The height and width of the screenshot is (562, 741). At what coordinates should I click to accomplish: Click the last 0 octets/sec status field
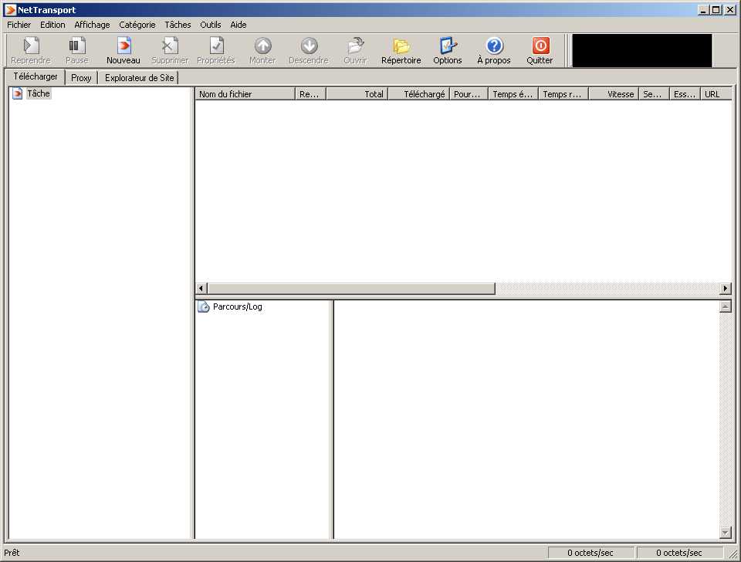pyautogui.click(x=679, y=553)
